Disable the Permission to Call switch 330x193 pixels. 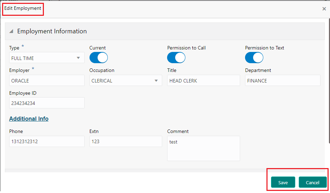pos(176,58)
